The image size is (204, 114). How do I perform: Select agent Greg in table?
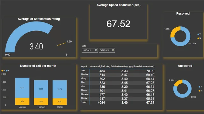(x=84, y=78)
